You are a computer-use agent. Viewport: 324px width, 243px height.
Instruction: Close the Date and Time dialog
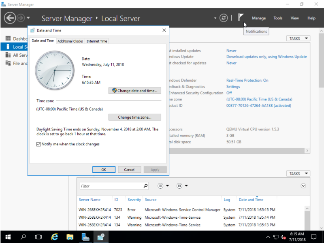click(164, 30)
